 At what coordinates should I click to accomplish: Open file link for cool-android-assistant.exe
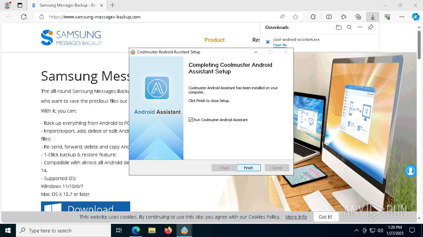(x=280, y=45)
